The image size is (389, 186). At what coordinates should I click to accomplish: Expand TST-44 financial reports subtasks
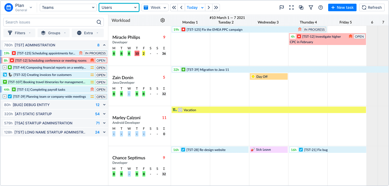tap(5, 68)
